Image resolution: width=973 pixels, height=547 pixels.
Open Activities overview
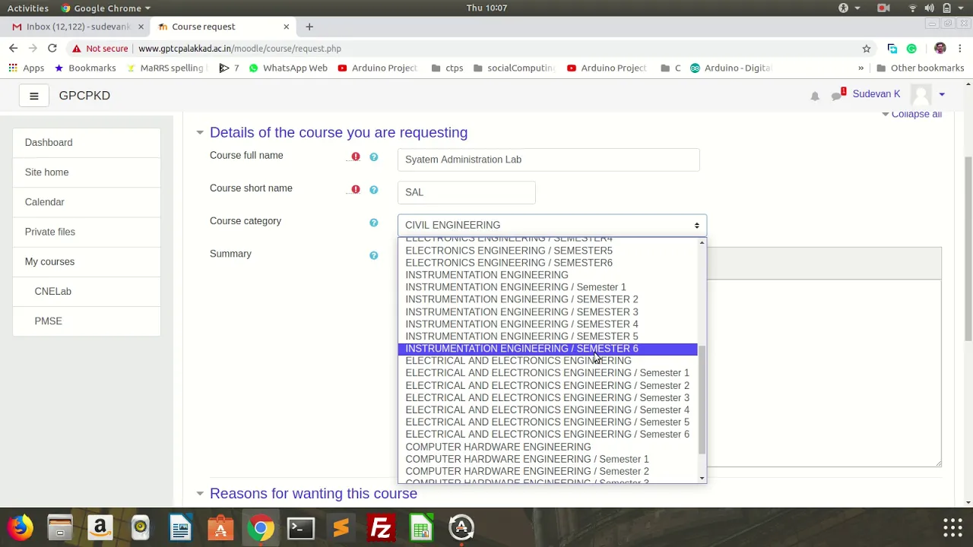[x=28, y=8]
